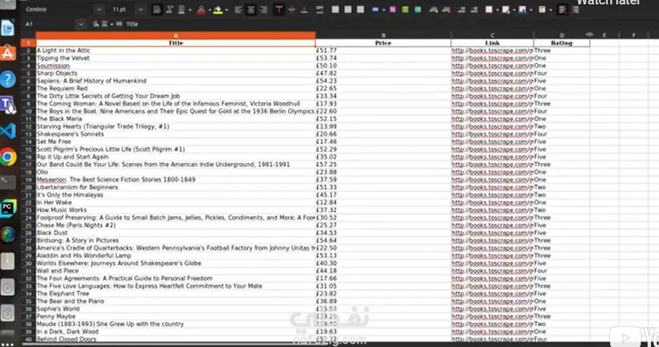Toggle Italic formatting in the toolbar

[x=170, y=9]
